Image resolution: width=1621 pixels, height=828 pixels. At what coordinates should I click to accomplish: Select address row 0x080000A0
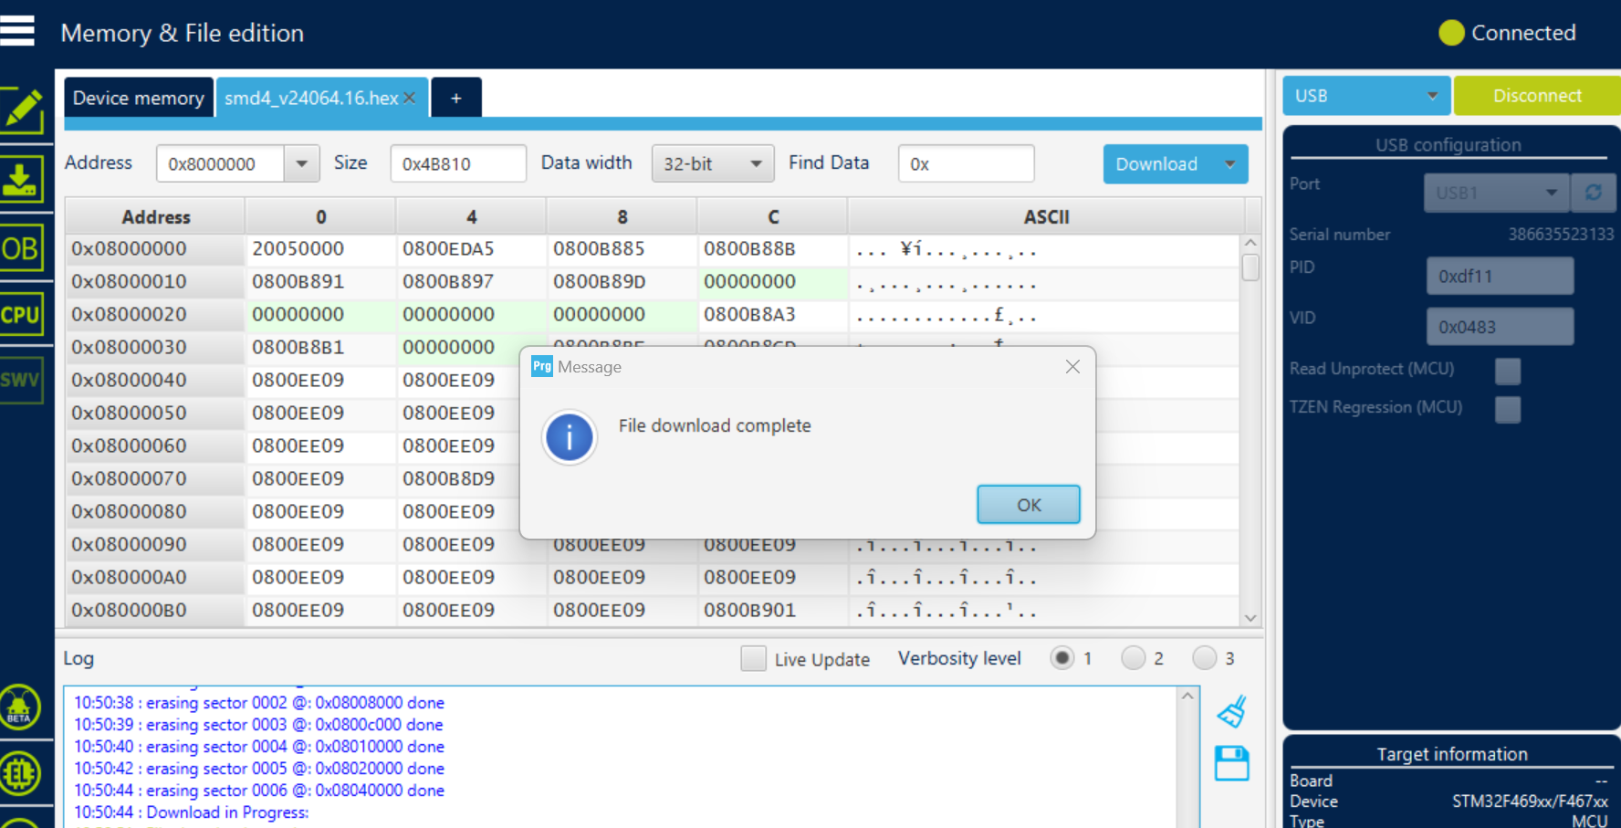(155, 577)
